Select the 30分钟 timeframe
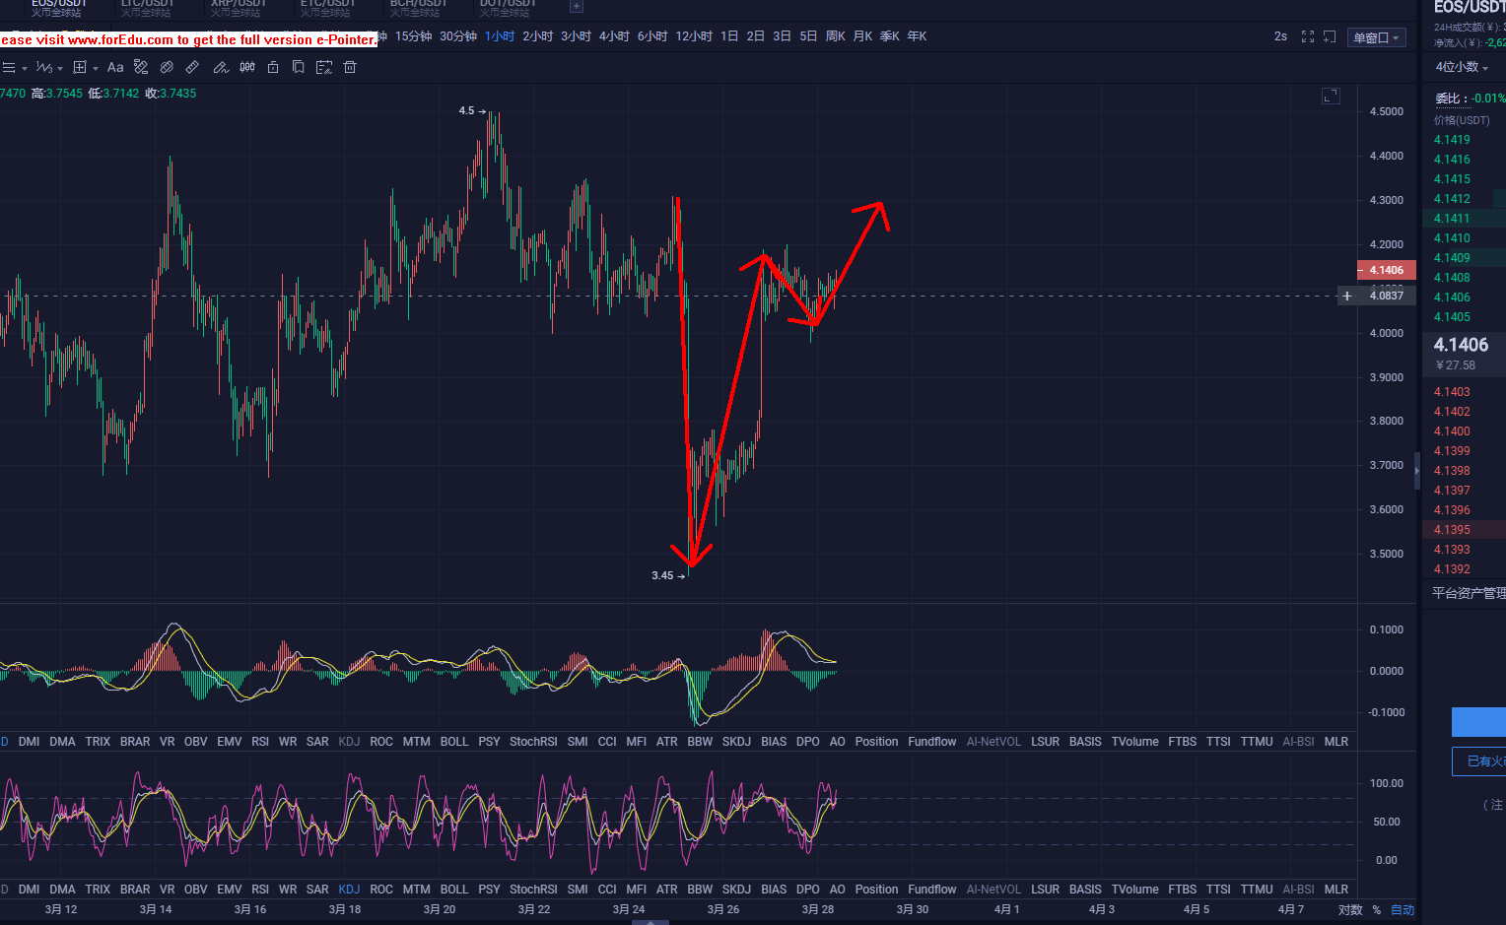The image size is (1506, 925). click(457, 36)
